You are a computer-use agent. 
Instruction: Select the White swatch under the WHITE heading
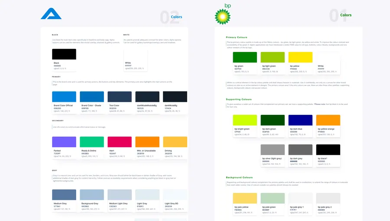135,54
